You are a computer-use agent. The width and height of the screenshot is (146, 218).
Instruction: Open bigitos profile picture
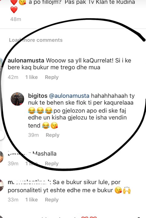(x=17, y=99)
